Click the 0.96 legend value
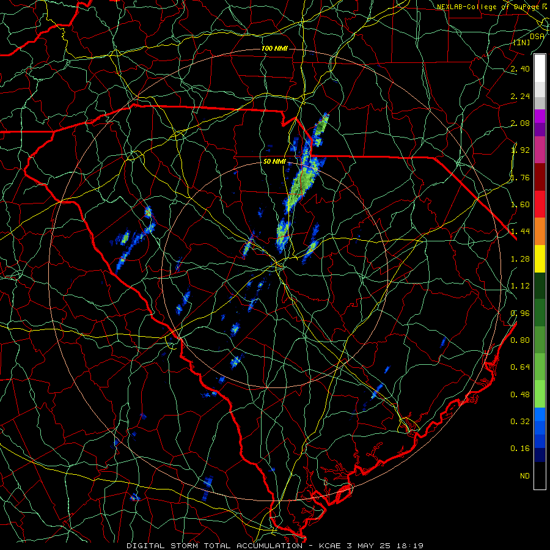This screenshot has height=550, width=550. coord(520,313)
